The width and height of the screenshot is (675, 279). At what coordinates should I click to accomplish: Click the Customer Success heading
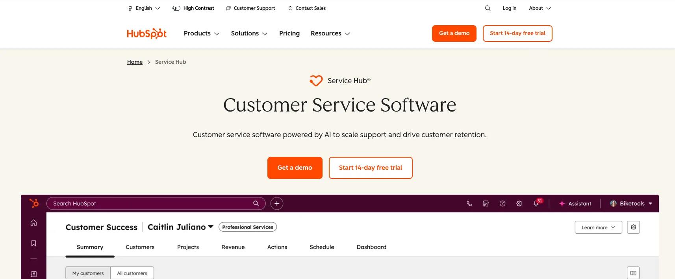click(x=102, y=227)
